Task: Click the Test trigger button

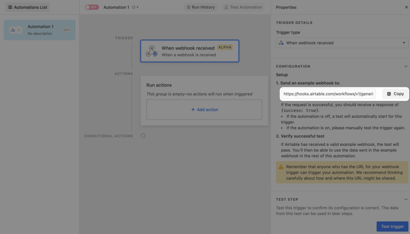Action: [x=392, y=226]
